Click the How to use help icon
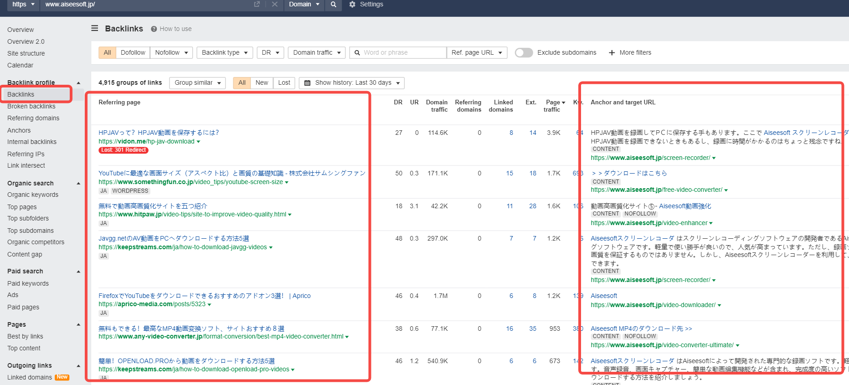849x385 pixels. tap(154, 29)
